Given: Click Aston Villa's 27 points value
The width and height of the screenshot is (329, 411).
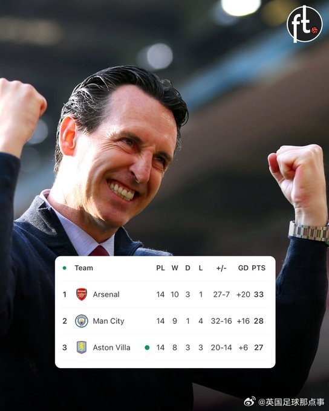Looking at the screenshot, I should tap(259, 348).
